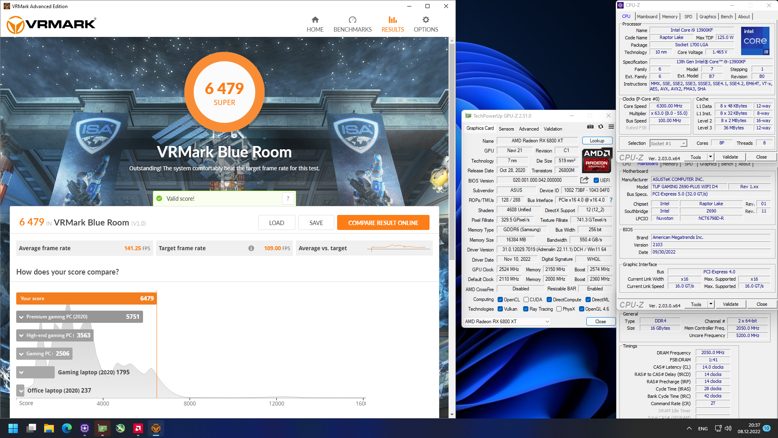Click the GPU Name field in GPU-Z

537,141
